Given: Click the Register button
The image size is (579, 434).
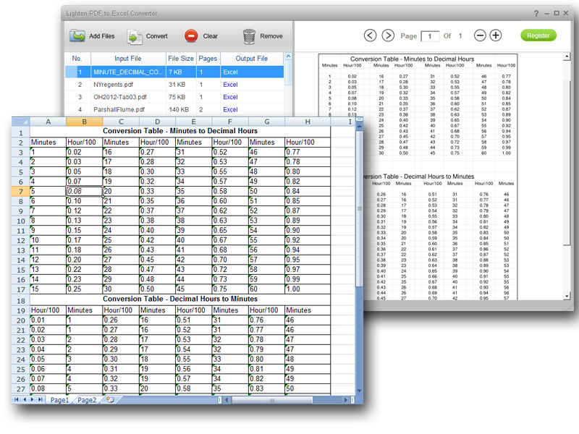Looking at the screenshot, I should [538, 35].
